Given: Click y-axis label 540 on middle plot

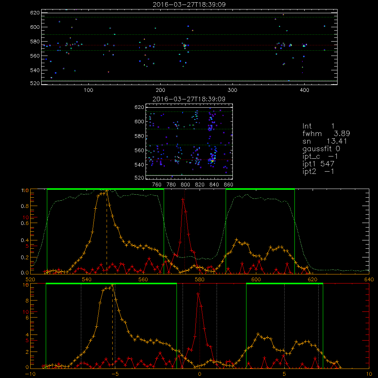Looking at the screenshot, I should pos(139,165).
